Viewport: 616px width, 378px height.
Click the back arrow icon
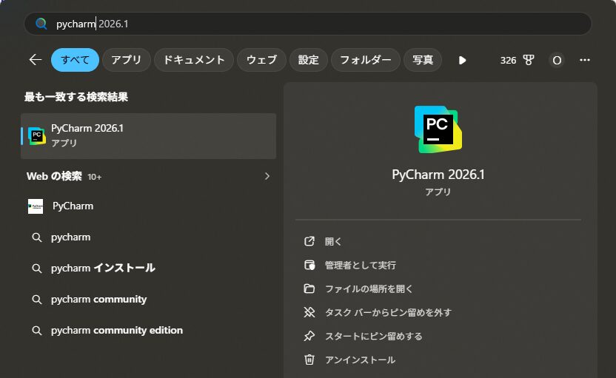pyautogui.click(x=35, y=60)
